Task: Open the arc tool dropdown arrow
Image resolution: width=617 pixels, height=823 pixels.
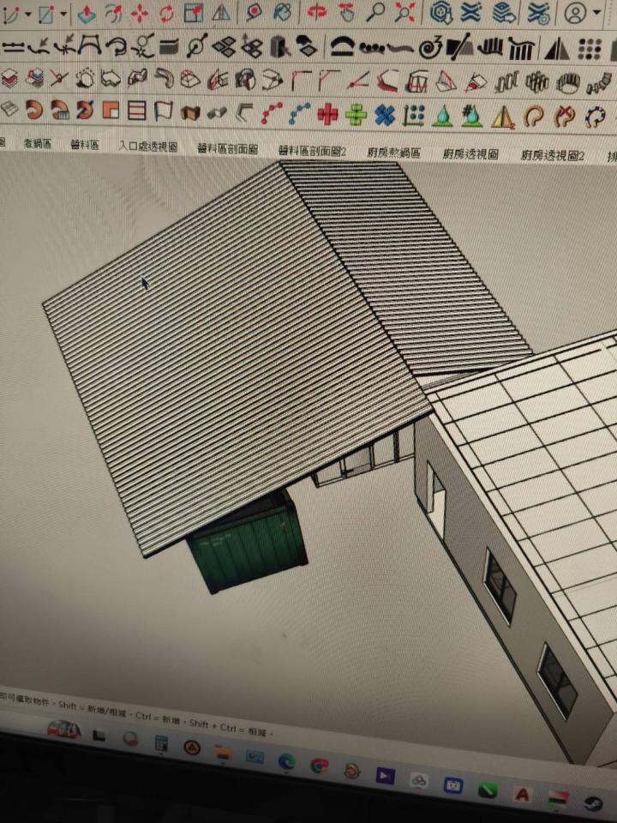Action: [x=28, y=14]
